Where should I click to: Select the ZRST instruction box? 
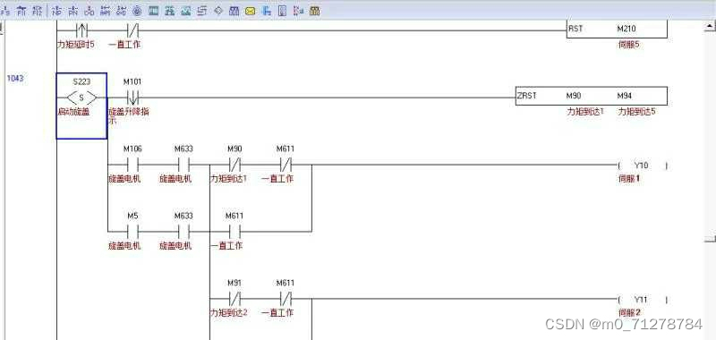[592, 96]
